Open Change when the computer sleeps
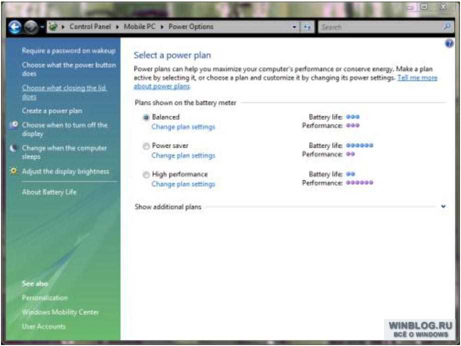Viewport: 461px width, 346px height. pos(64,152)
